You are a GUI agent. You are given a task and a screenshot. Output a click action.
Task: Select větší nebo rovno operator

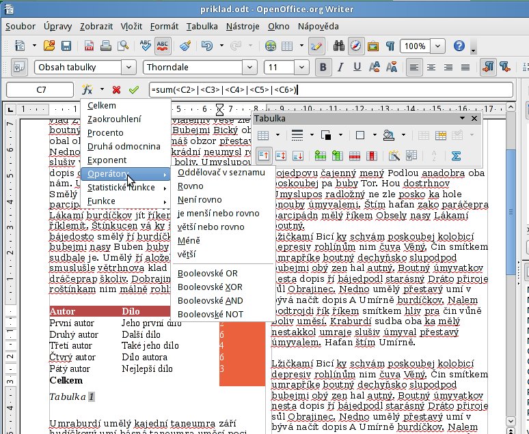pos(223,227)
